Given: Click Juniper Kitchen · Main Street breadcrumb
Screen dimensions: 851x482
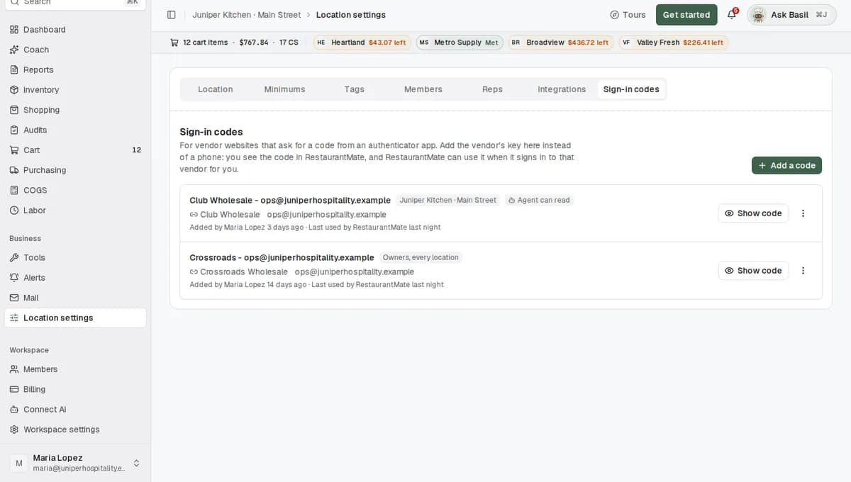Looking at the screenshot, I should coord(246,15).
